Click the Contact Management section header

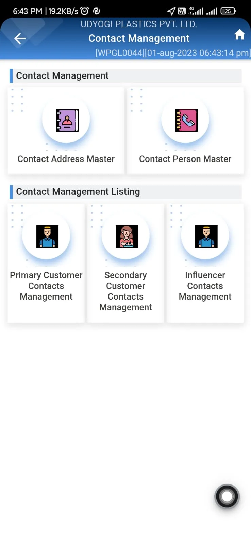[125, 76]
